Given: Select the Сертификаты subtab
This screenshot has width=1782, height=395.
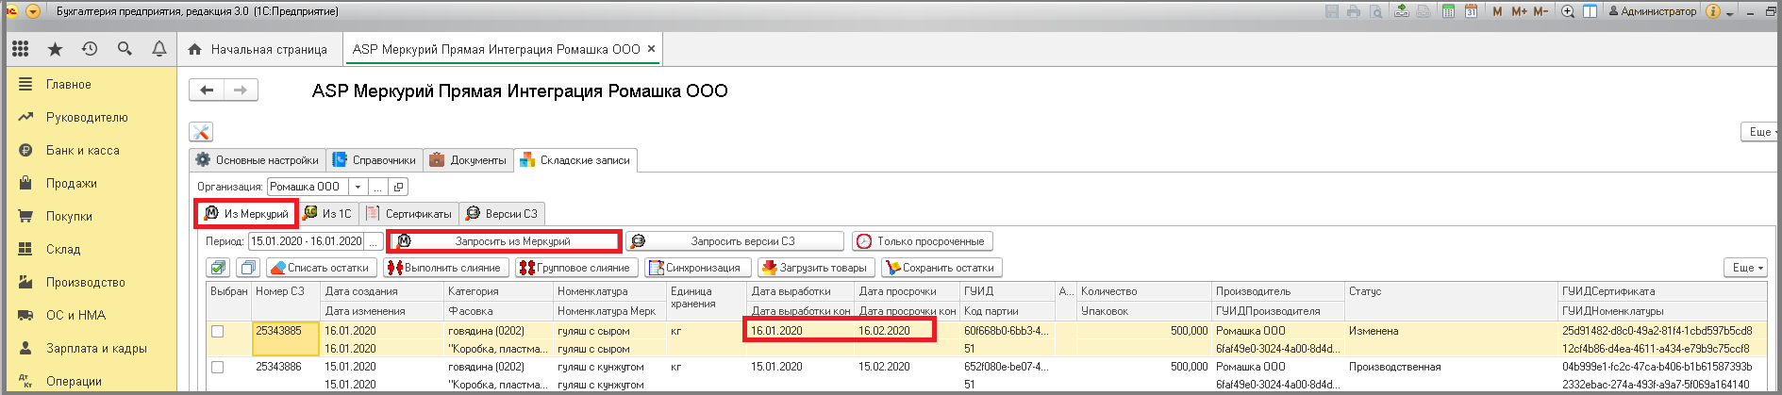Looking at the screenshot, I should [x=408, y=214].
